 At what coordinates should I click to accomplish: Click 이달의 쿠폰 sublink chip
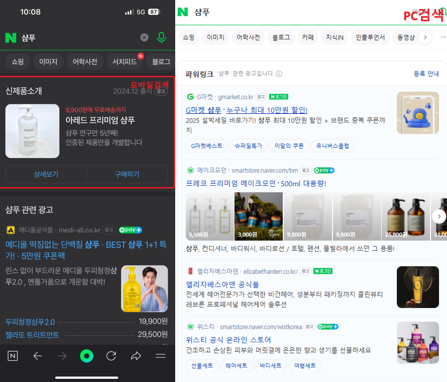pos(289,146)
